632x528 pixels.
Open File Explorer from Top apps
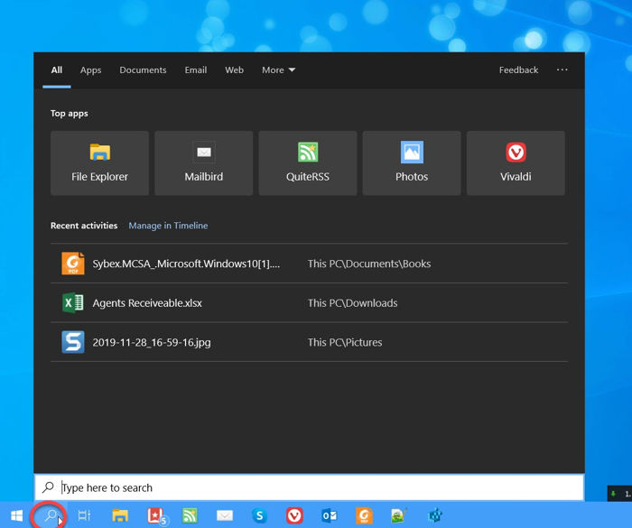pos(99,163)
